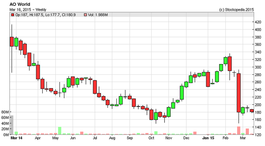This screenshot has height=146, width=265.
Task: Click the large green volume bar in May
Action: [x=60, y=131]
